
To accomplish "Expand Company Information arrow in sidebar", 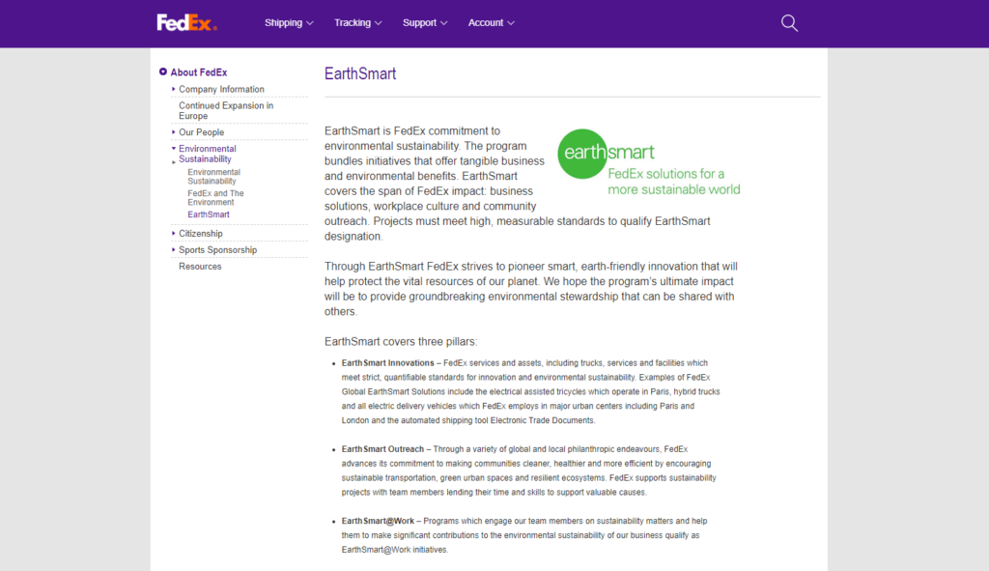I will pos(174,89).
